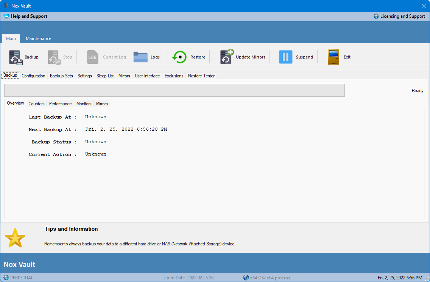Open the Restore Tester tab
This screenshot has width=430, height=282.
pos(201,76)
